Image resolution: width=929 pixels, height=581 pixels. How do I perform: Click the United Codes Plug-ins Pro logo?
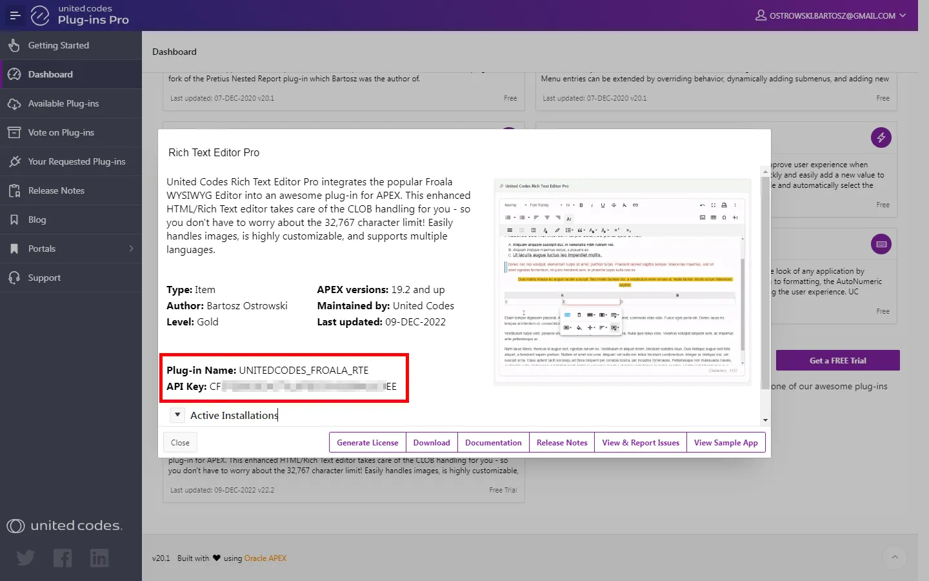(x=81, y=15)
